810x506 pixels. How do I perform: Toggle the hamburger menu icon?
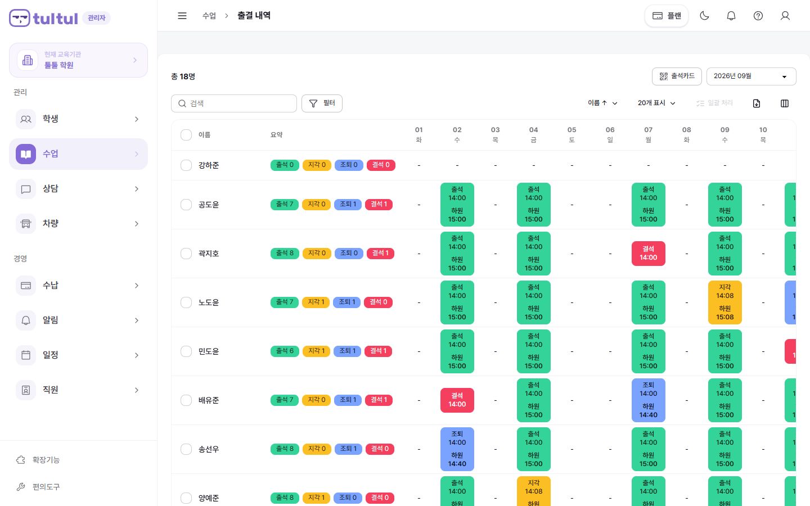click(x=182, y=16)
